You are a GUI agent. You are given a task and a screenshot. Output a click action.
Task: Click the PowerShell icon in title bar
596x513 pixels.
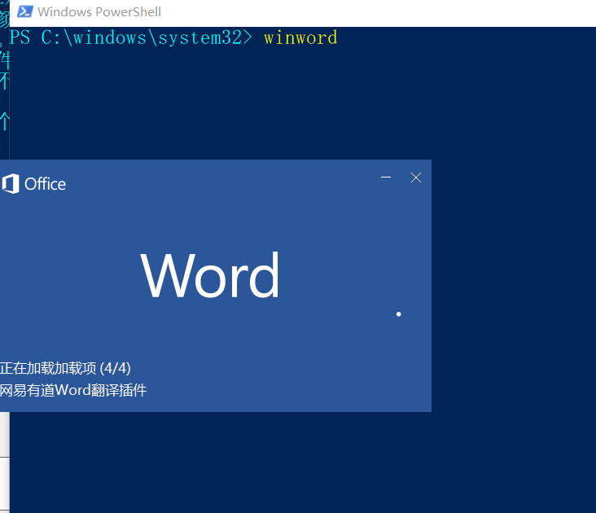pyautogui.click(x=25, y=11)
